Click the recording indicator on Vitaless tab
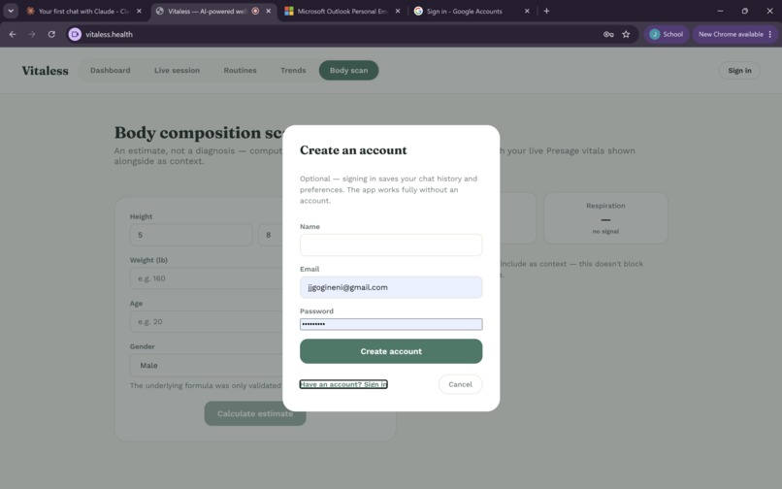 (x=255, y=11)
